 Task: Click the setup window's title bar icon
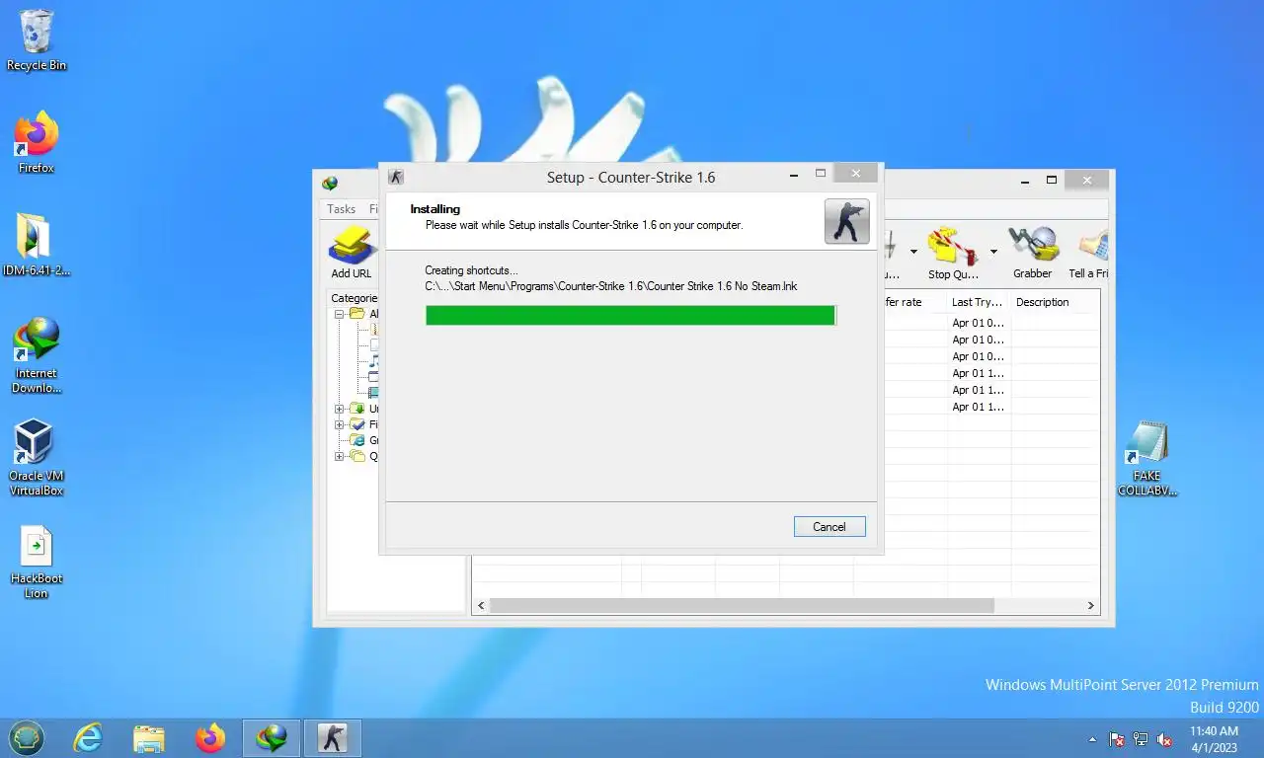click(x=396, y=177)
